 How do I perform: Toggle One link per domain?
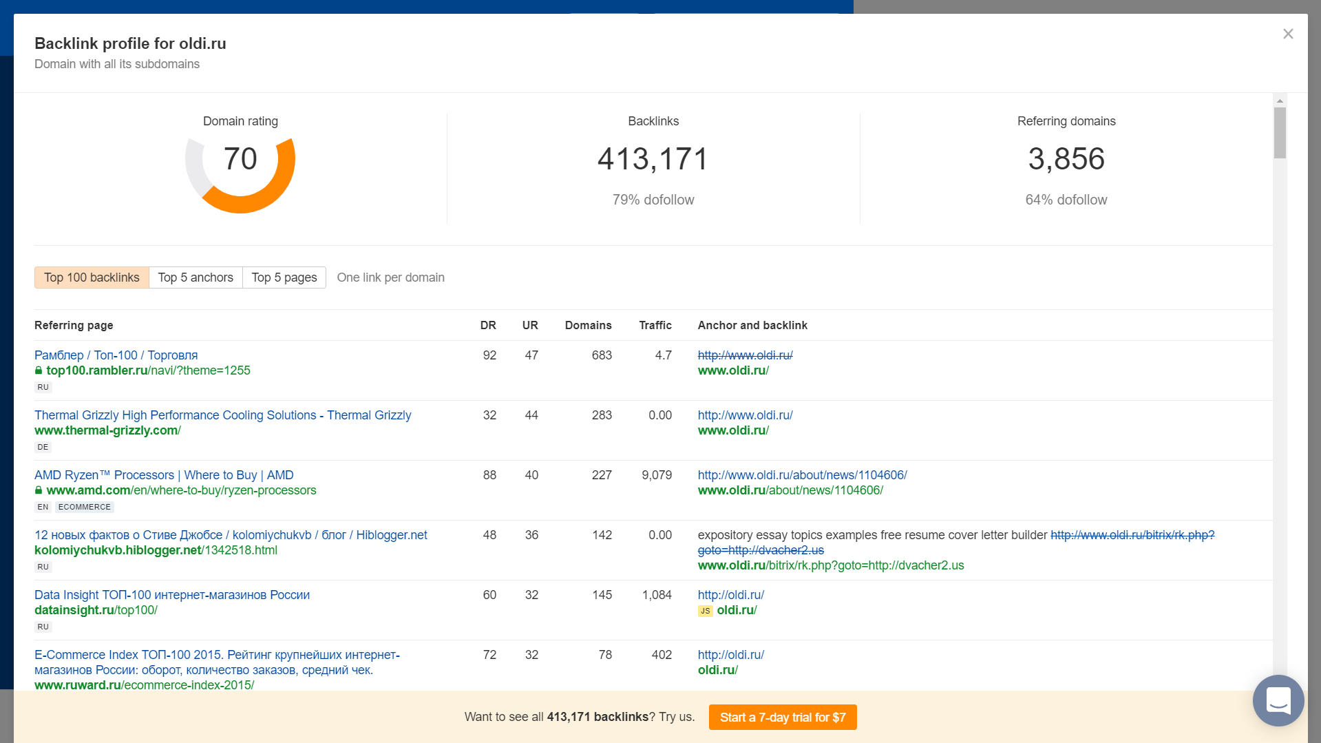[390, 278]
